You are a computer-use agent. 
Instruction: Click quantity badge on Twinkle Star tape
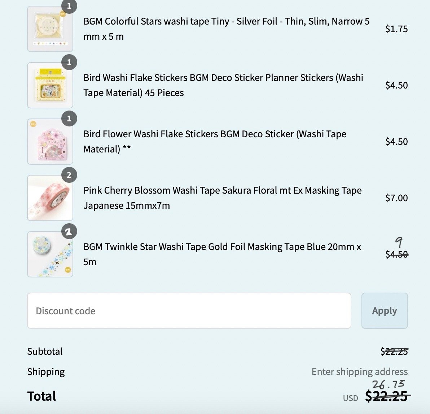click(69, 232)
